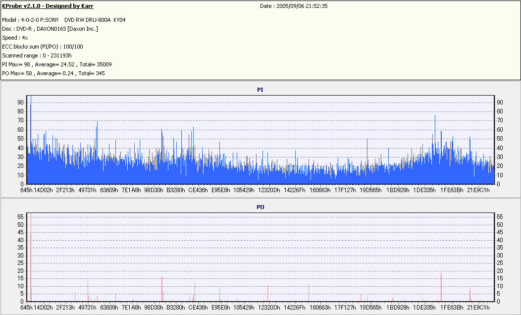Click the 90 gridline label on PI left axis
Image resolution: width=521 pixels, height=315 pixels.
[21, 103]
